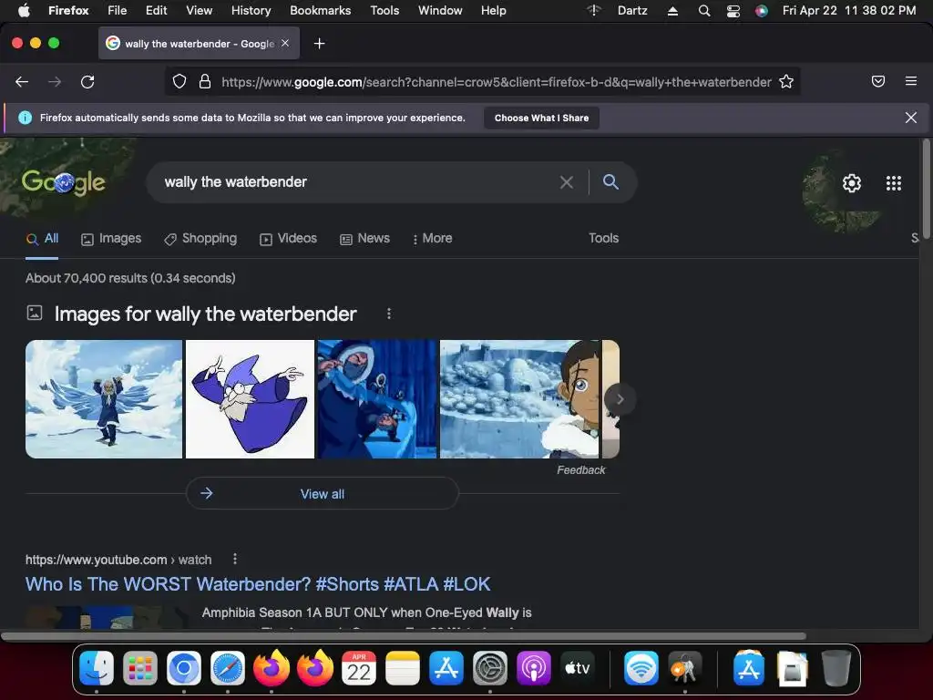The image size is (933, 700).
Task: Open the File menu in the menu bar
Action: tap(117, 10)
